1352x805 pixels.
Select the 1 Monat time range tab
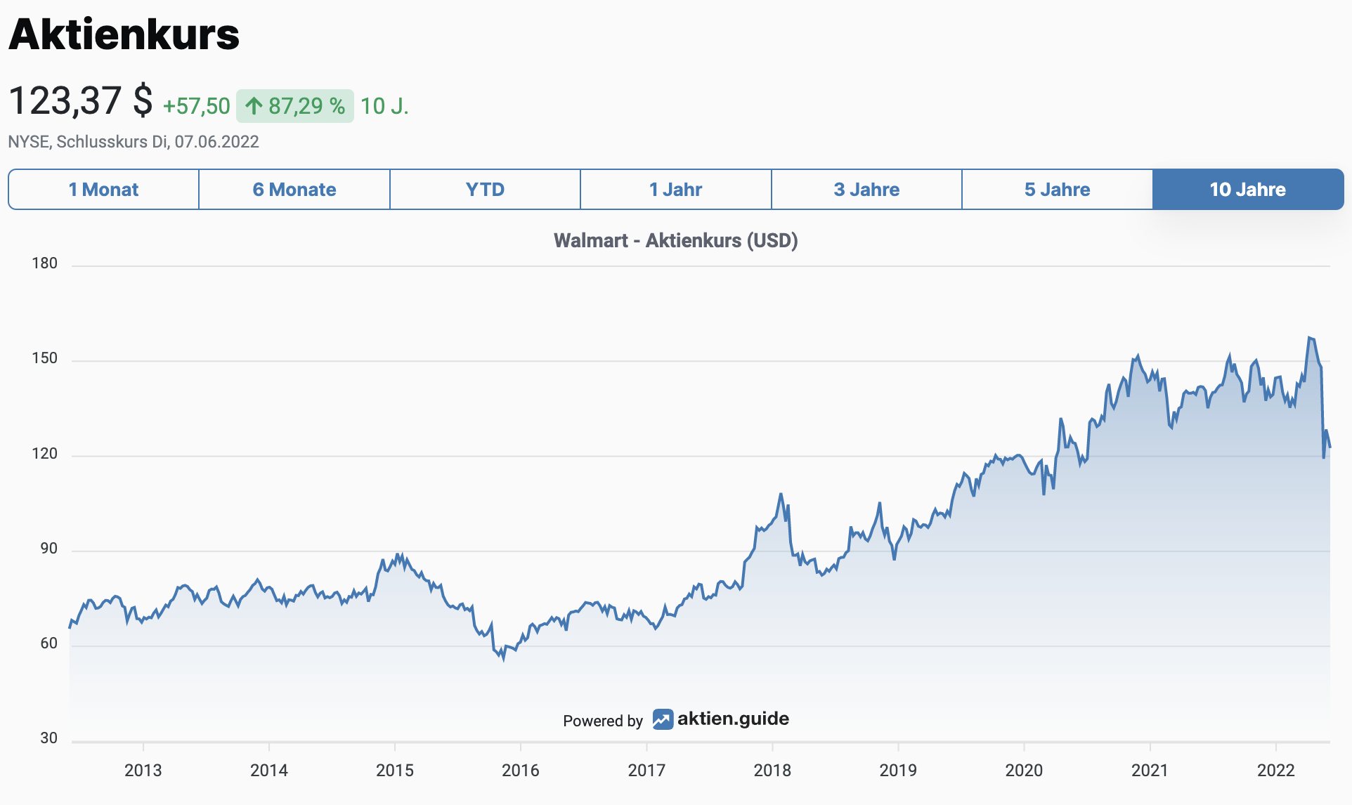point(103,190)
